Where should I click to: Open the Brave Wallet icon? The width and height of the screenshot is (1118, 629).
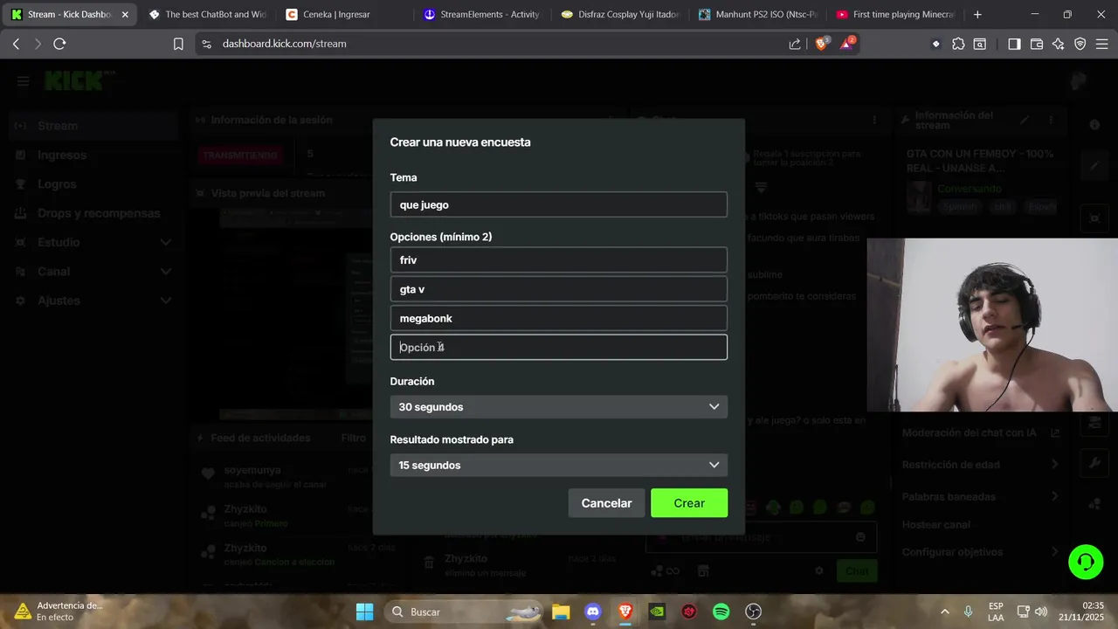point(1037,44)
